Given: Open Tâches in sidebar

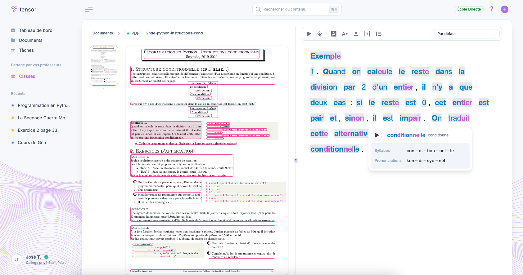Looking at the screenshot, I should click(x=26, y=50).
